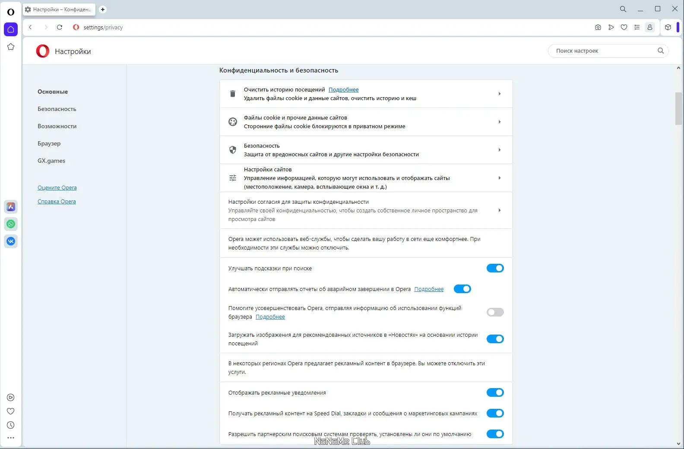This screenshot has width=684, height=449.
Task: Click the vertical page scrollbar thumb
Action: pos(678,108)
